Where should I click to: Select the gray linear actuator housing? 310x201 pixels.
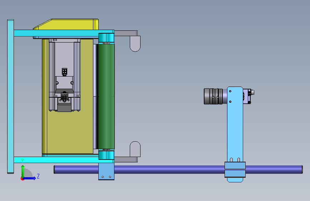pyautogui.click(x=64, y=57)
